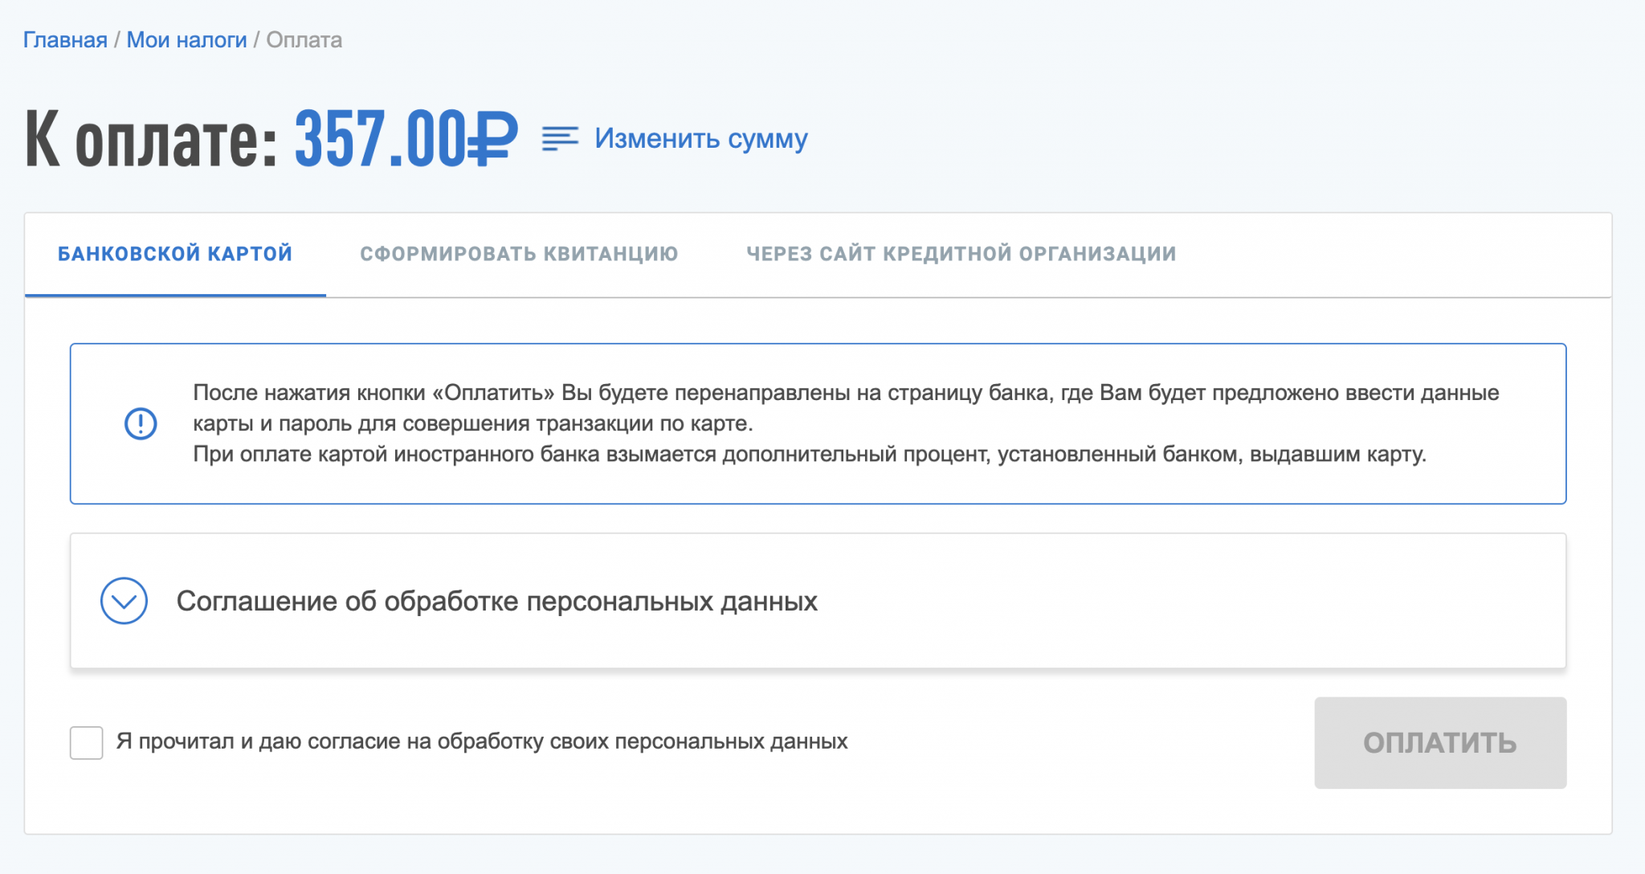Viewport: 1645px width, 874px height.
Task: Click the consent label Я прочитал и даю согласие
Action: click(x=482, y=741)
